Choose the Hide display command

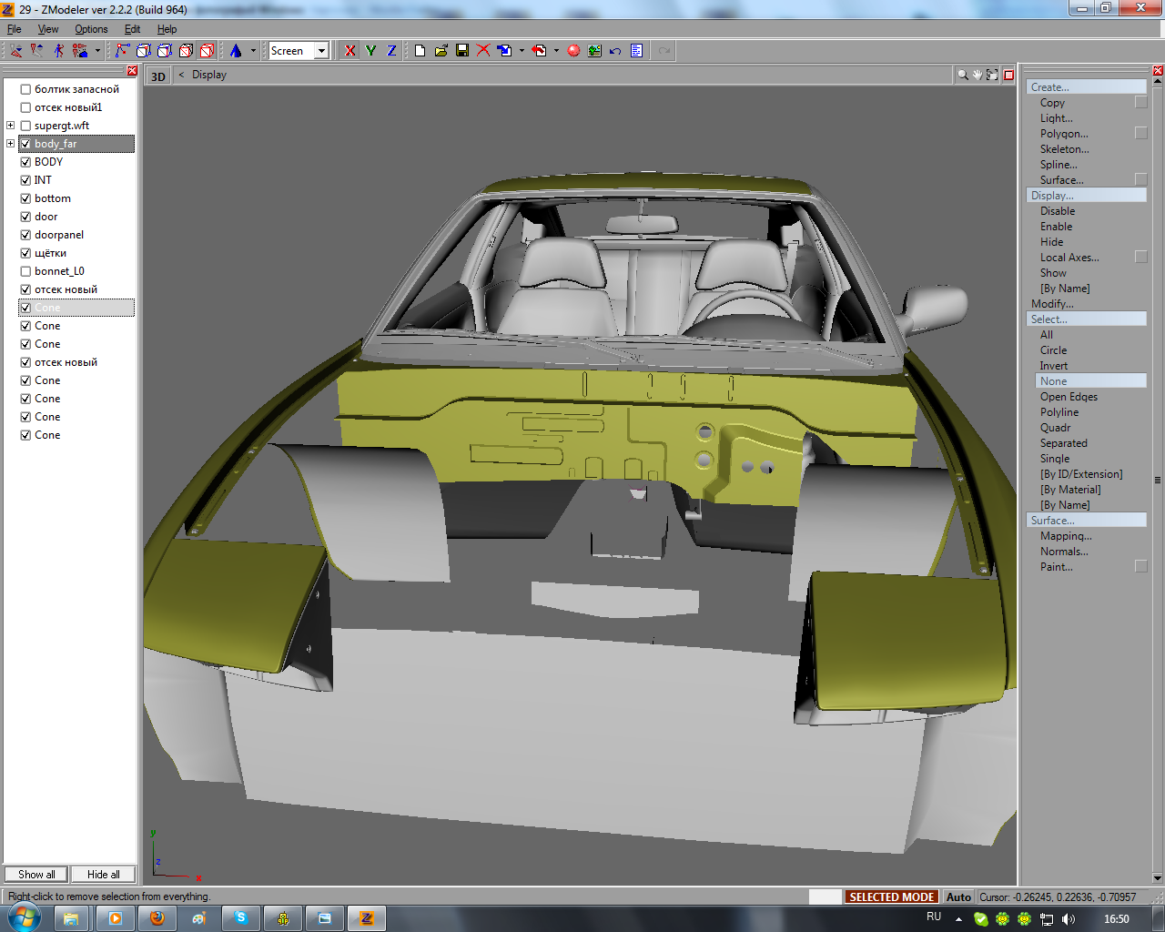(x=1051, y=242)
